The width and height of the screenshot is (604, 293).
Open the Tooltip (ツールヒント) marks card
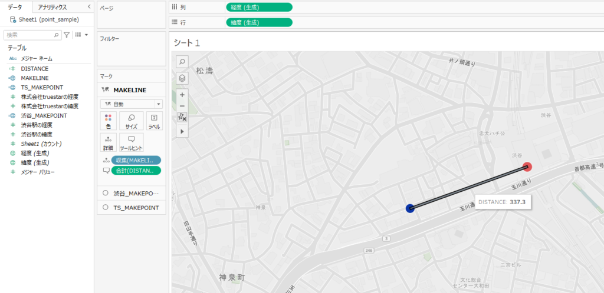[x=131, y=142]
